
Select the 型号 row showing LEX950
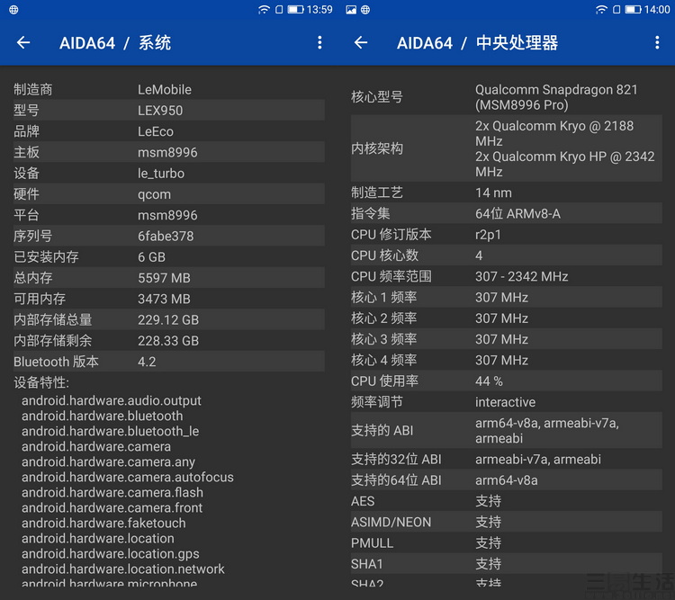(167, 111)
